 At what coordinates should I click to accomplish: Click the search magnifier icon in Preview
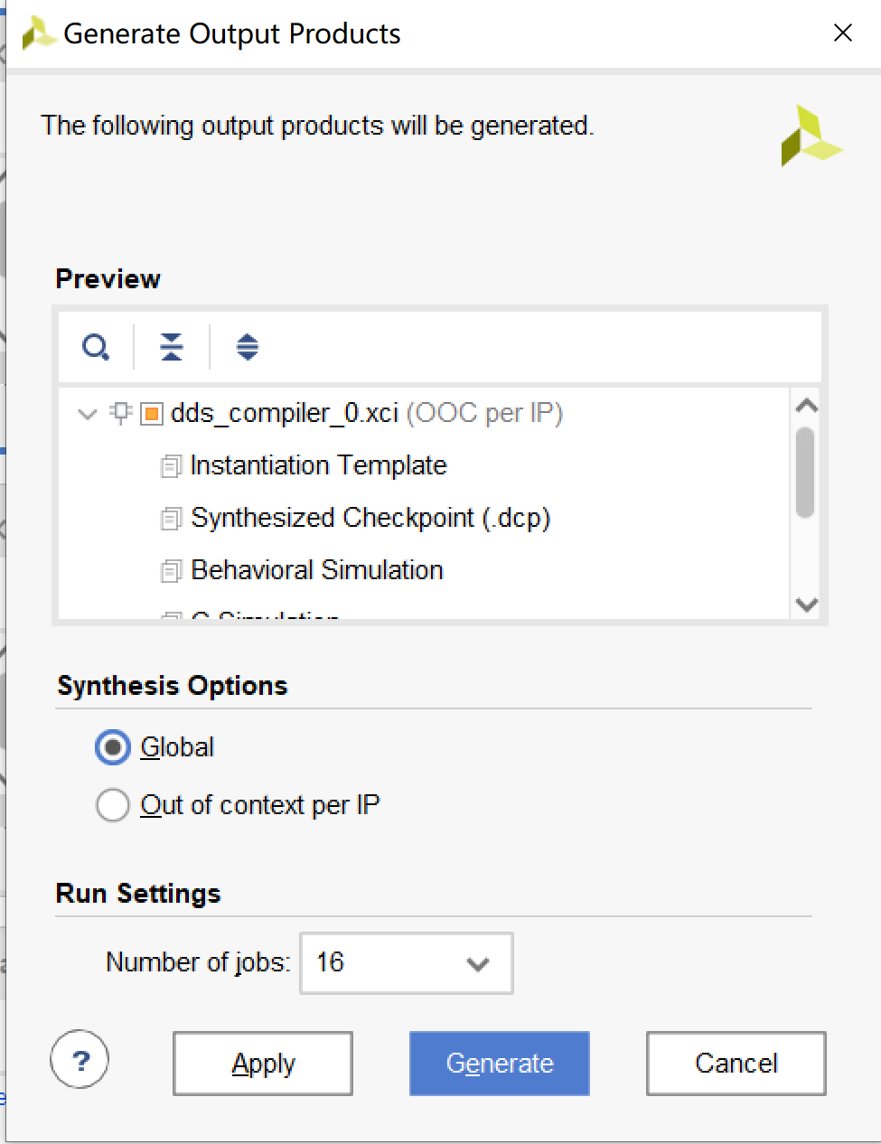(x=96, y=347)
